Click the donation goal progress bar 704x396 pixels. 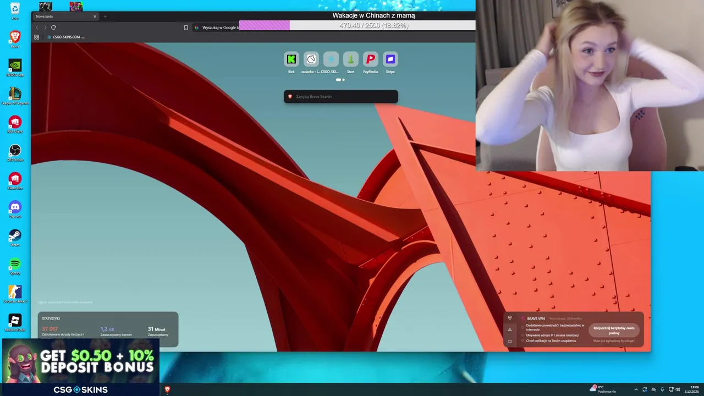358,25
